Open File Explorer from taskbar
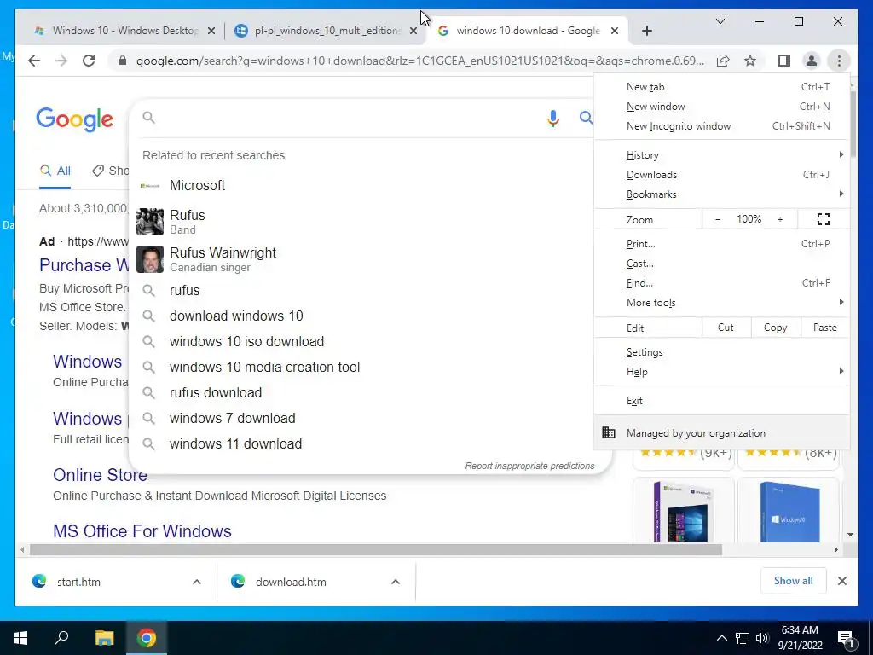Viewport: 873px width, 655px height. (104, 638)
